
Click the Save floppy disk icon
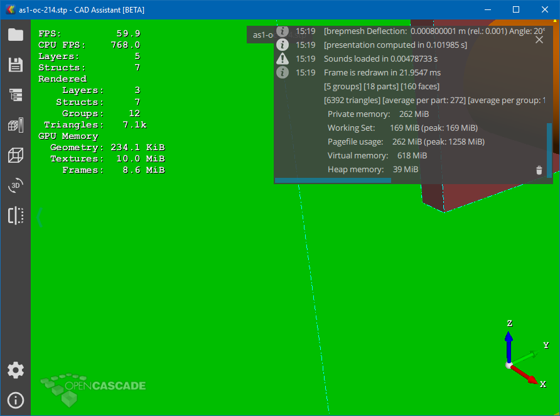(x=15, y=65)
